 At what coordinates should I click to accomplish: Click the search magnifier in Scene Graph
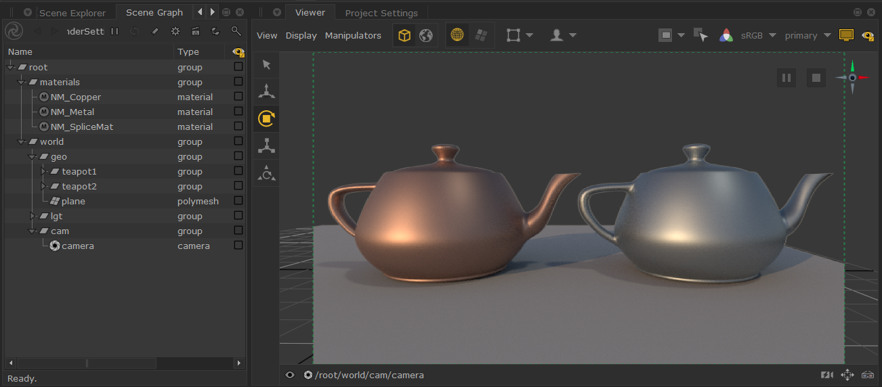(x=236, y=31)
